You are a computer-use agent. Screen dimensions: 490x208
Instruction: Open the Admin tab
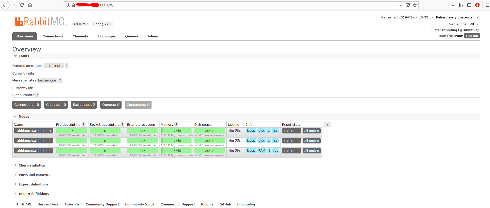coord(153,36)
